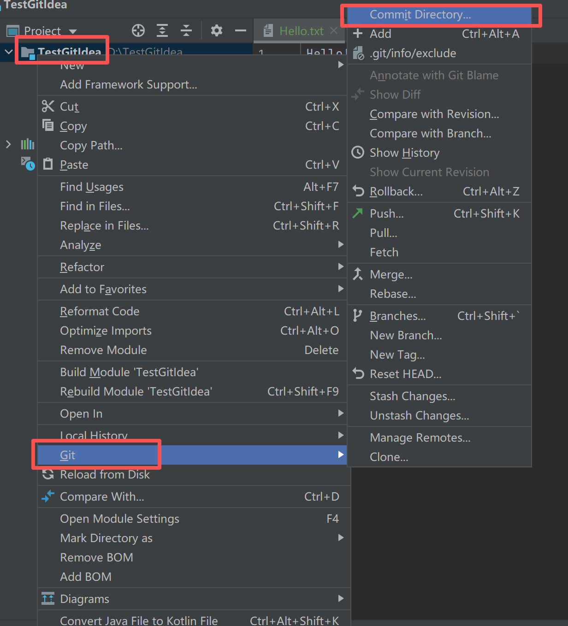Expand the Refactor submenu

point(192,267)
